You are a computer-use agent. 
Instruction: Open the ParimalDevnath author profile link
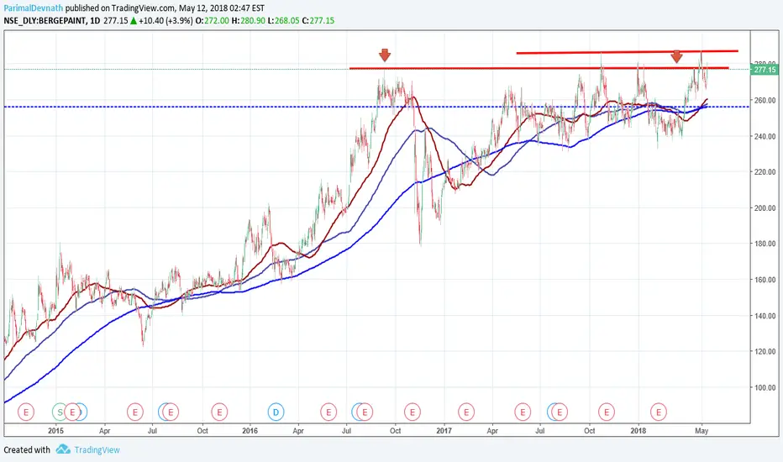[x=34, y=8]
